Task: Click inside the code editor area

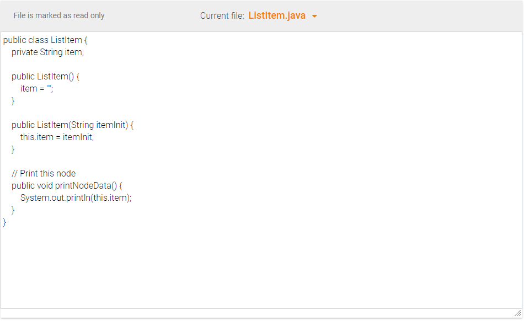Action: (x=262, y=259)
